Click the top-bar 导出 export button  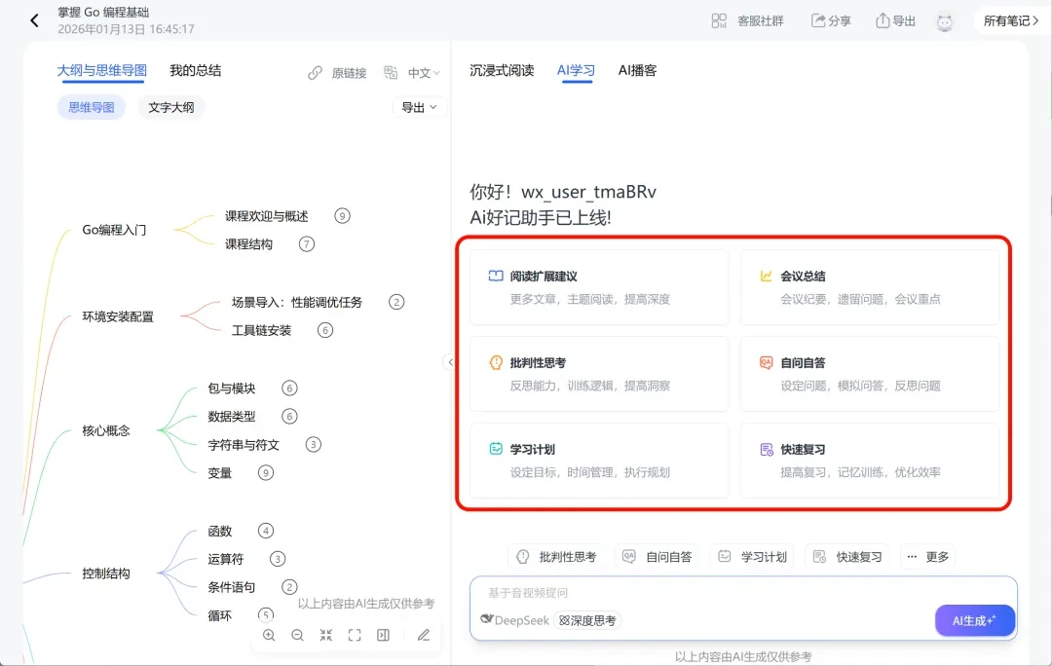(x=896, y=20)
